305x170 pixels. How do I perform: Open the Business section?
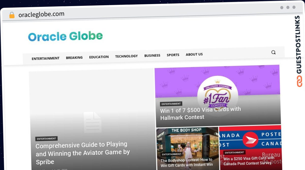click(x=152, y=55)
